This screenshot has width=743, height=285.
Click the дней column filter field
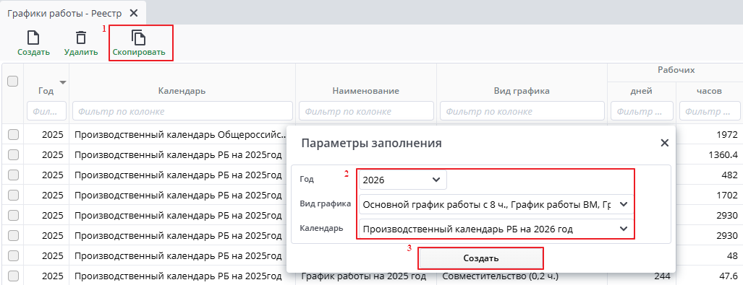pyautogui.click(x=642, y=112)
